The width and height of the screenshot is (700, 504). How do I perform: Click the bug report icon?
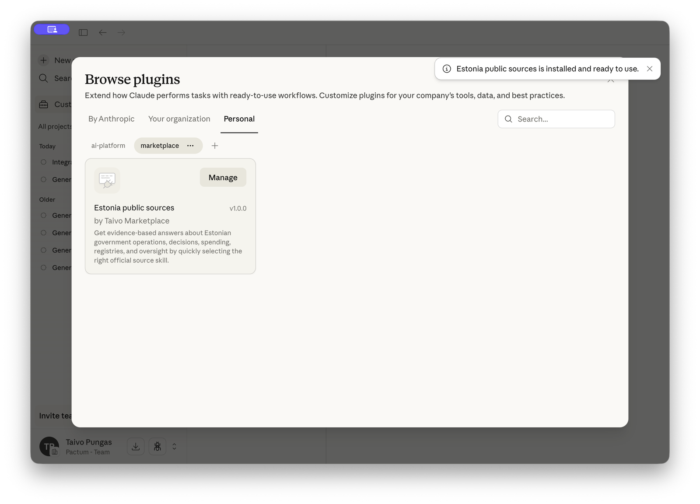[x=157, y=446]
